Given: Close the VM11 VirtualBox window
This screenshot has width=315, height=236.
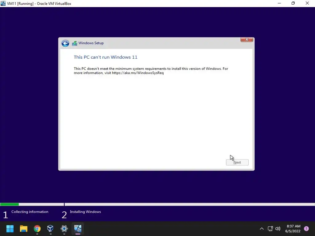Looking at the screenshot, I should click(x=307, y=3).
